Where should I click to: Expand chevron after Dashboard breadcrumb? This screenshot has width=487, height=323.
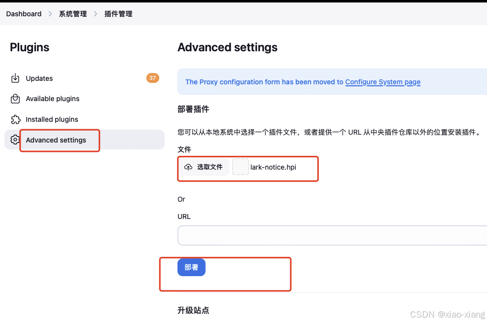pyautogui.click(x=50, y=14)
